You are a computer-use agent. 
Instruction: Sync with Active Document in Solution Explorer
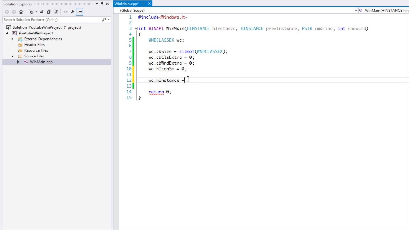42,12
